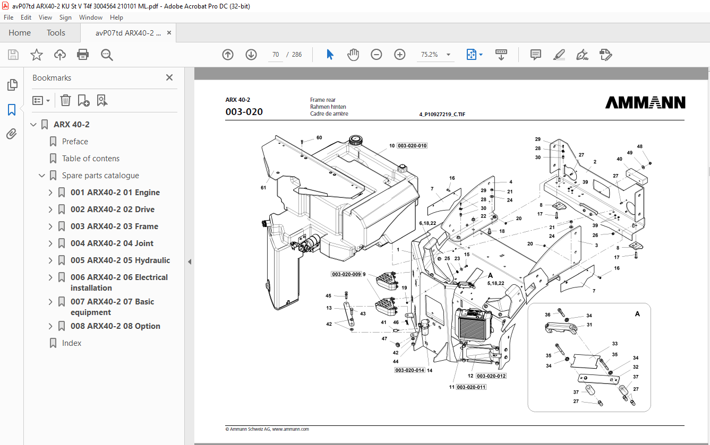Activate the Hand pan tool
Viewport: 710px width, 445px height.
click(x=353, y=55)
